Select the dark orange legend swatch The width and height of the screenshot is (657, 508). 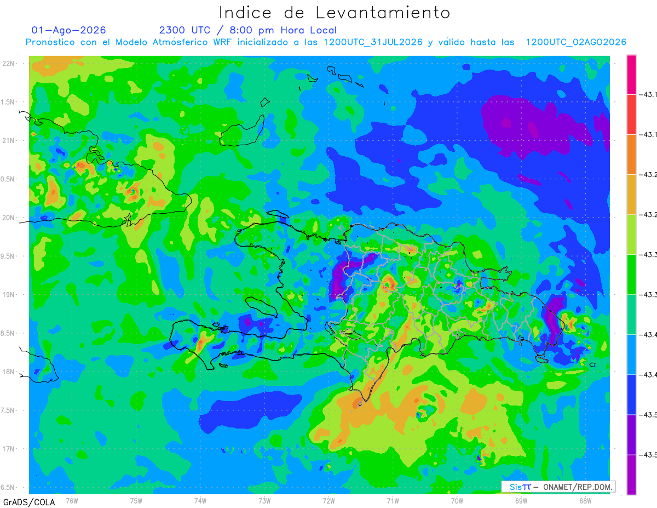coord(631,155)
